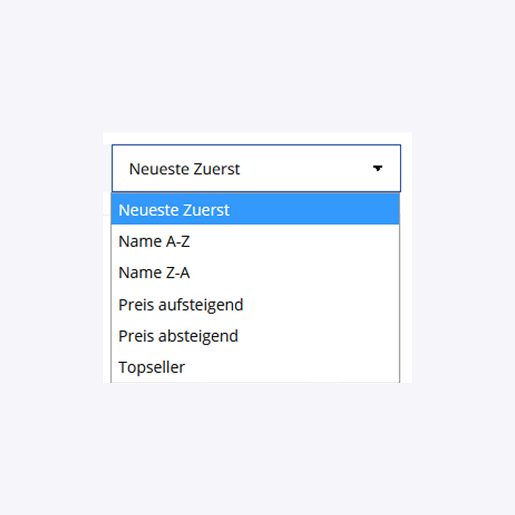Viewport: 515px width, 515px height.
Task: Sort items in reverse alphabetical Z-A
Action: click(154, 272)
